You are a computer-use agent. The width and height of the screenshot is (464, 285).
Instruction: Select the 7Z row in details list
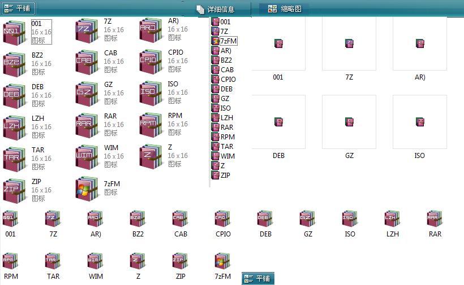220,31
